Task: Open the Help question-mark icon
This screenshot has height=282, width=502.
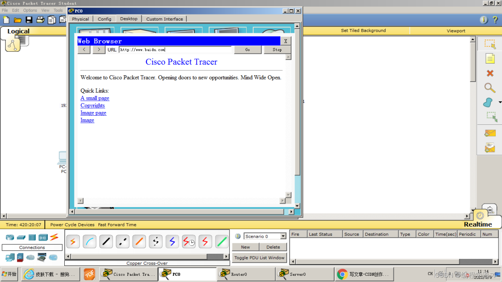Action: (495, 20)
